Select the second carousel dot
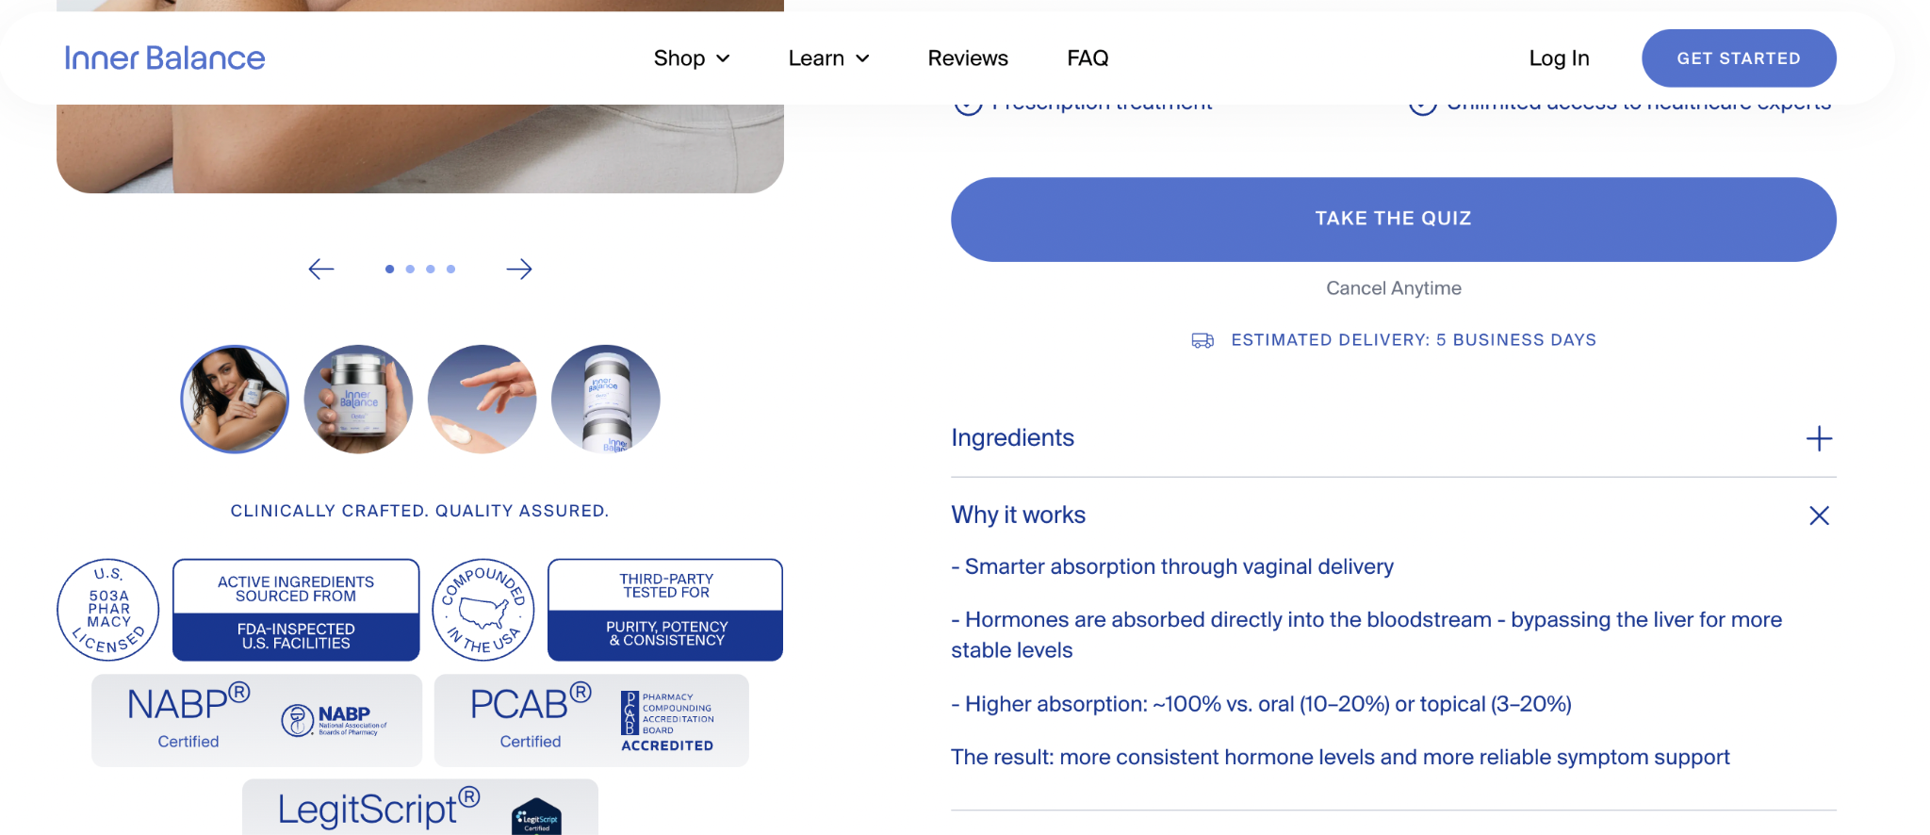This screenshot has height=835, width=1930. pyautogui.click(x=410, y=269)
